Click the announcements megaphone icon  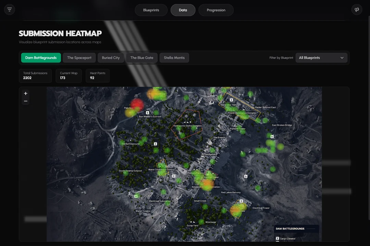(357, 10)
